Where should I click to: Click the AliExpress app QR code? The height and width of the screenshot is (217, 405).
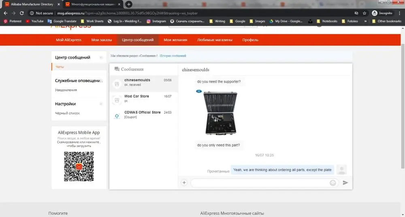click(x=79, y=166)
